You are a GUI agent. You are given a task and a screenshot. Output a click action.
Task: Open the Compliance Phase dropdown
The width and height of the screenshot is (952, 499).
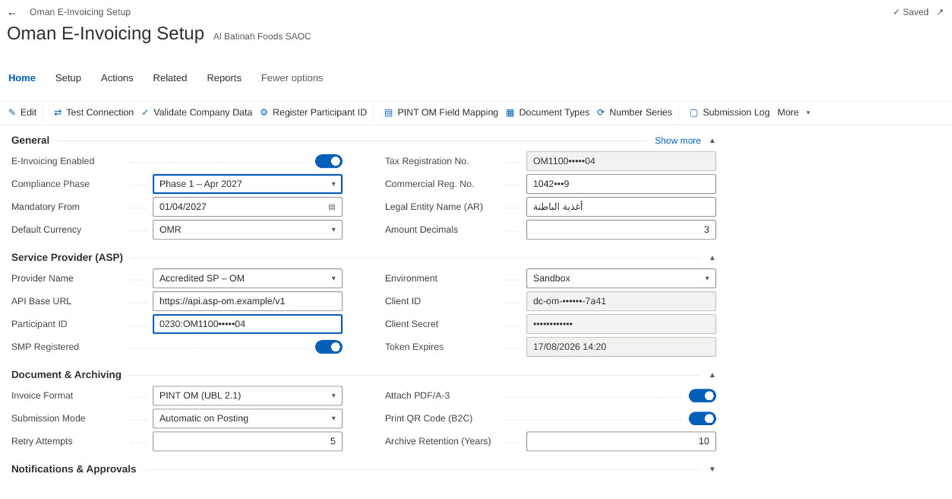(247, 184)
